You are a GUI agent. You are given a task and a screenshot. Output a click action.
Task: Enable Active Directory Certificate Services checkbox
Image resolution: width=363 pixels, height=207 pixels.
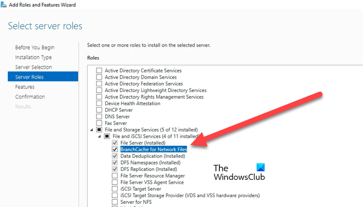pyautogui.click(x=99, y=70)
